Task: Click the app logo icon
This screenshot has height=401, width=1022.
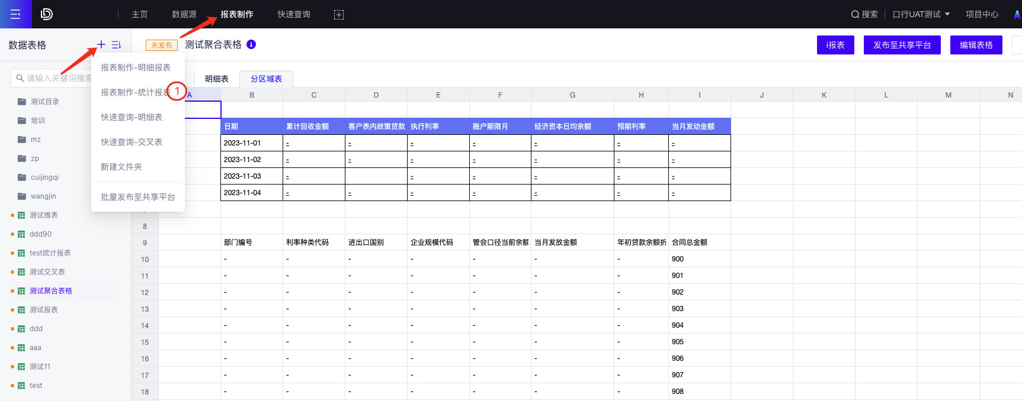Action: click(x=47, y=14)
